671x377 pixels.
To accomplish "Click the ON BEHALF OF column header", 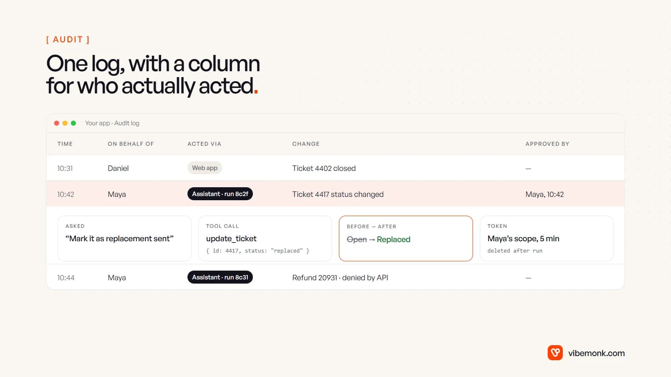I will coord(131,144).
